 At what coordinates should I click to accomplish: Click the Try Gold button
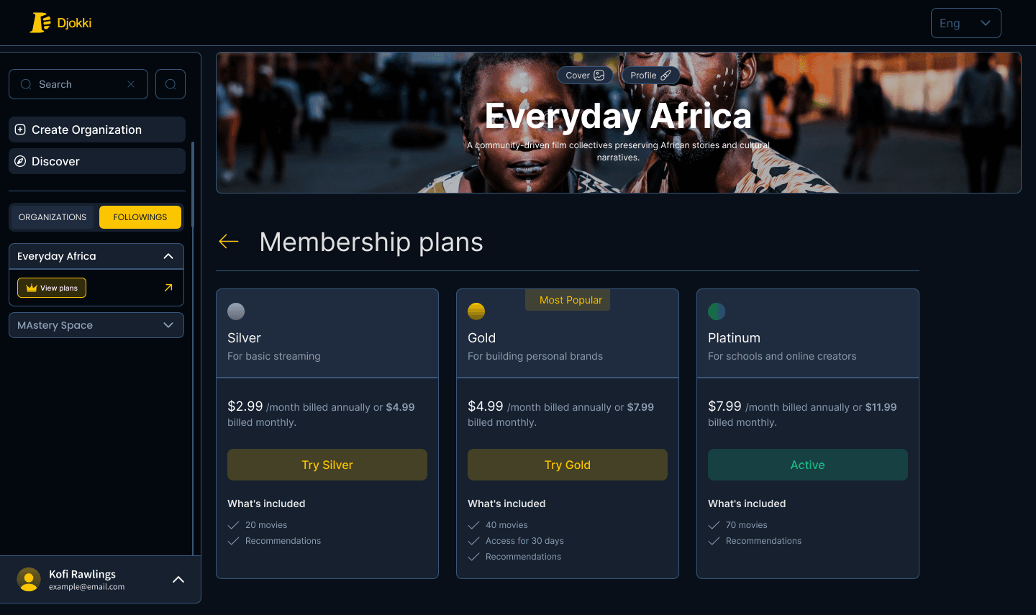click(568, 465)
